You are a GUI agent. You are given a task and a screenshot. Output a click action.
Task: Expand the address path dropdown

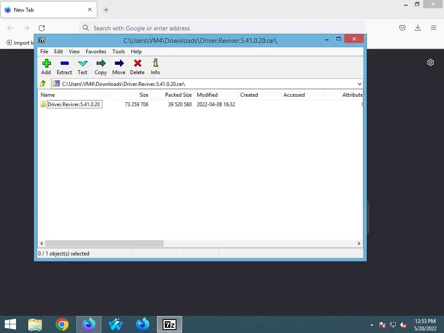[x=359, y=84]
